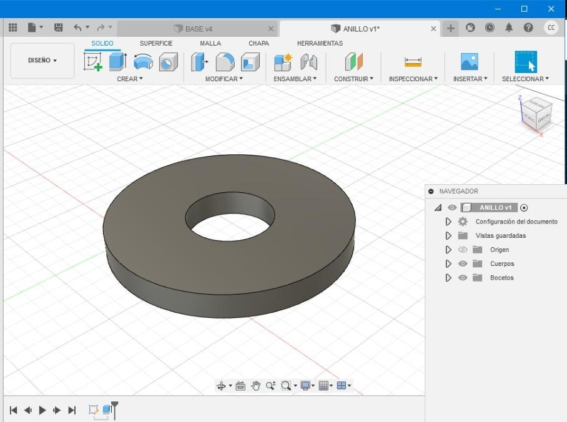Close the ANILLO v1 document tab

tap(433, 29)
